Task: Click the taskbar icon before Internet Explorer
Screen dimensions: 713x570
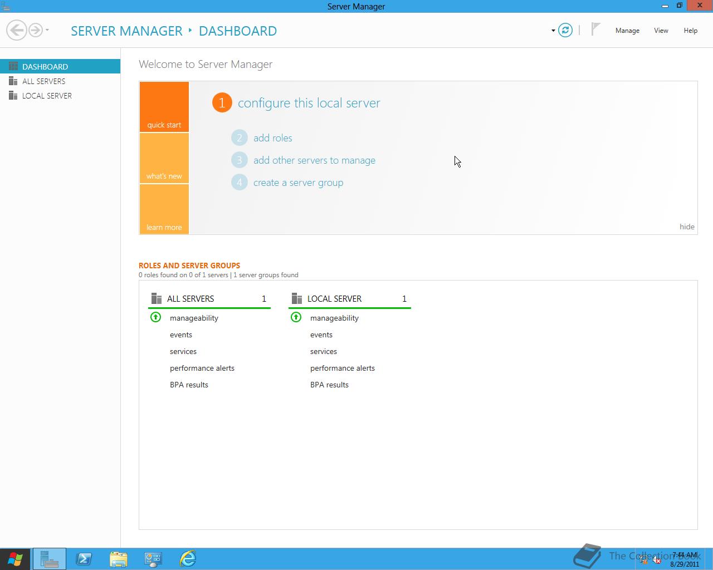Action: [153, 559]
